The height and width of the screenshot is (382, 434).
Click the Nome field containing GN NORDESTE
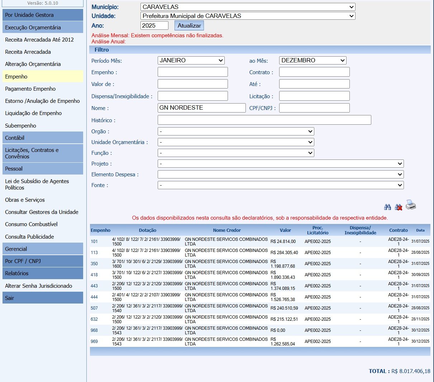(x=201, y=108)
